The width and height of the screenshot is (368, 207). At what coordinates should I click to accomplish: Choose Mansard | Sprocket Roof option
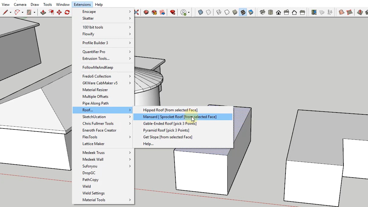183,117
